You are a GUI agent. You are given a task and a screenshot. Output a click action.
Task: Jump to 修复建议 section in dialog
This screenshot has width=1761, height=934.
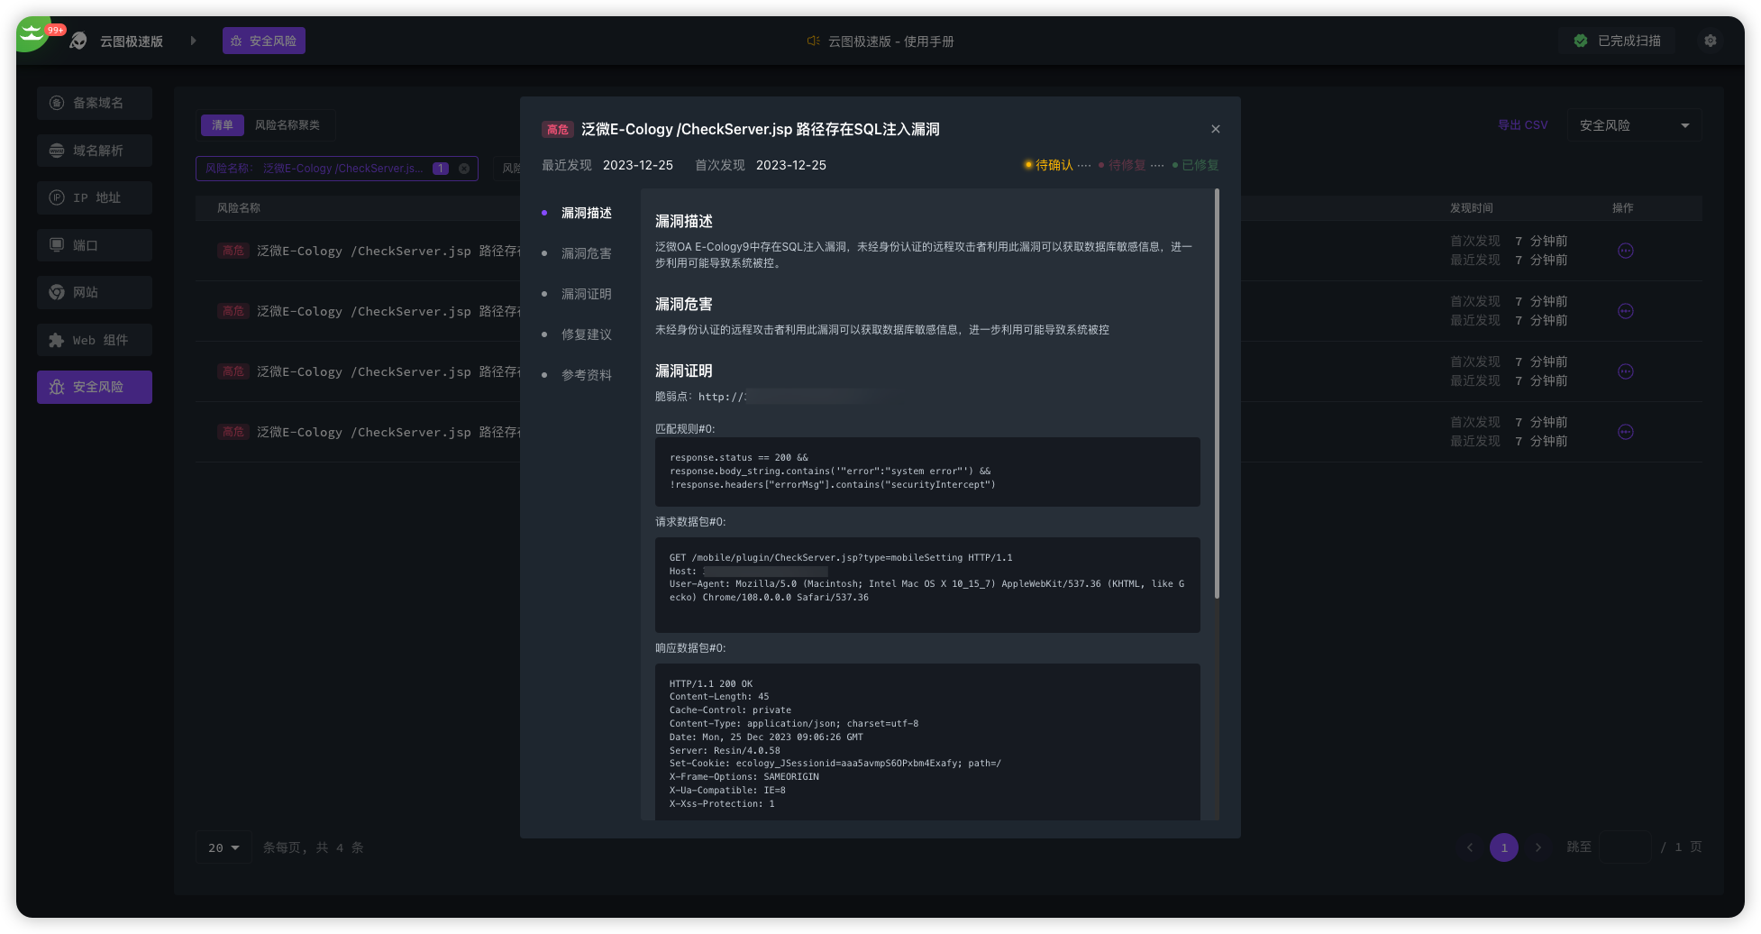[x=586, y=334]
